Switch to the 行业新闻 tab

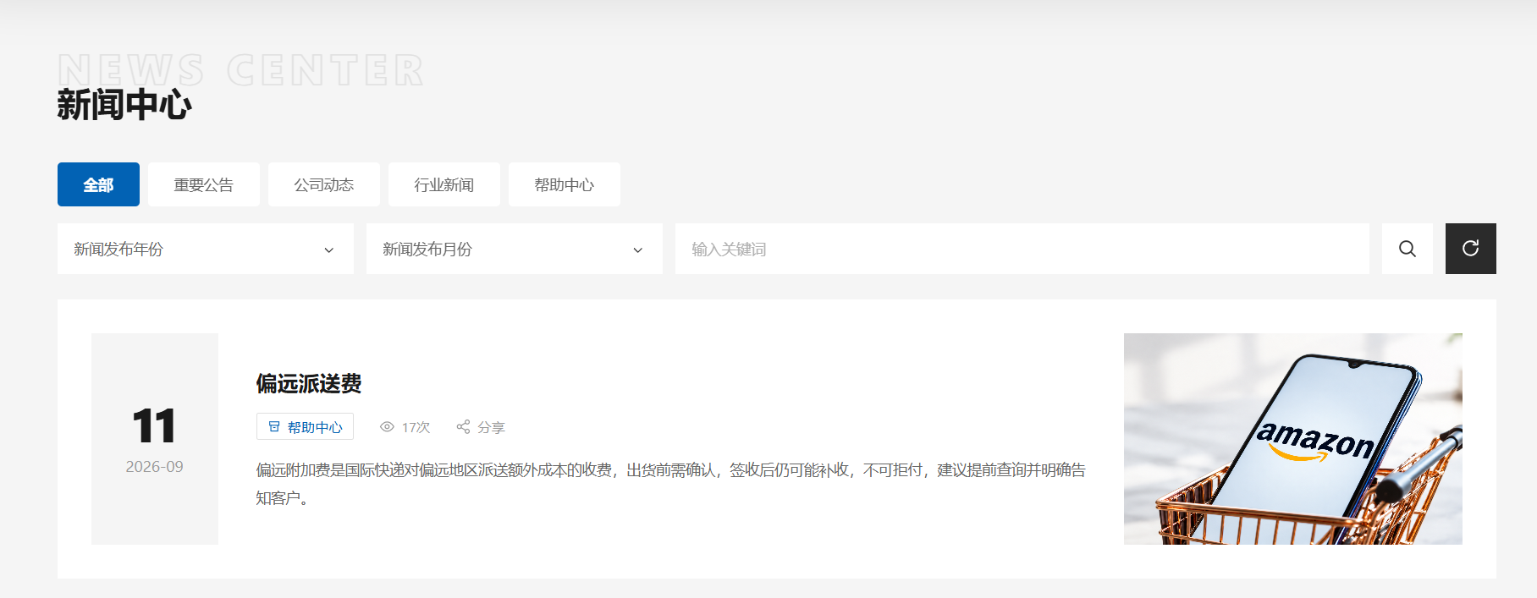click(444, 184)
